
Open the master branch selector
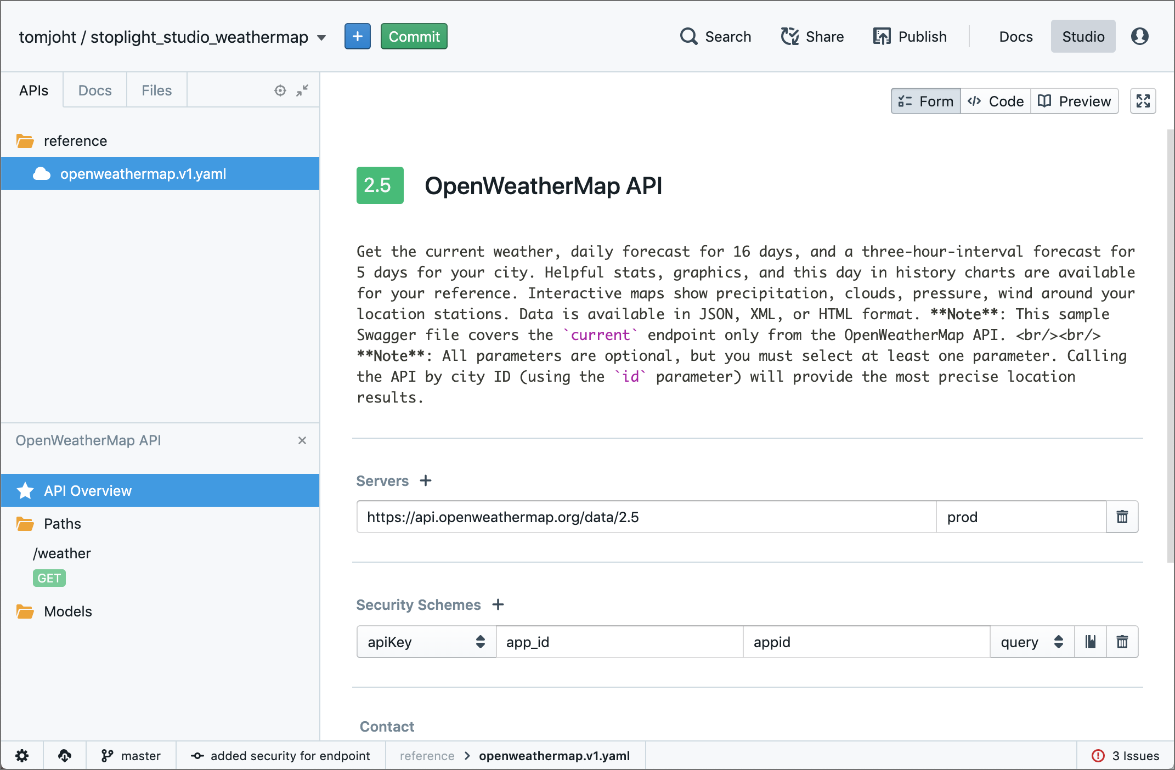131,756
